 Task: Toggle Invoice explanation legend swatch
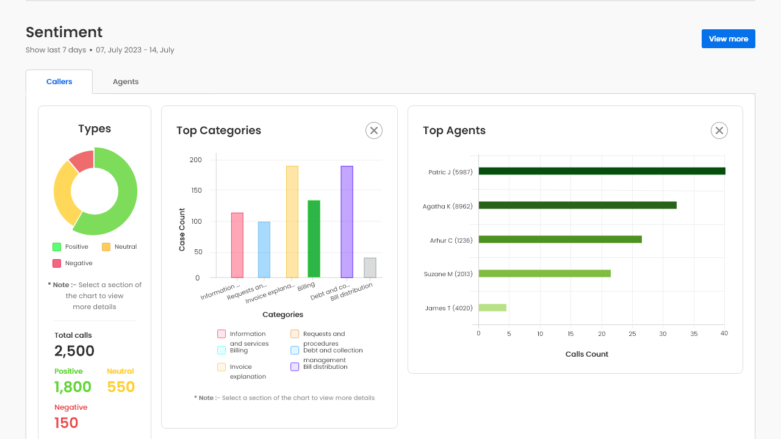click(x=221, y=367)
